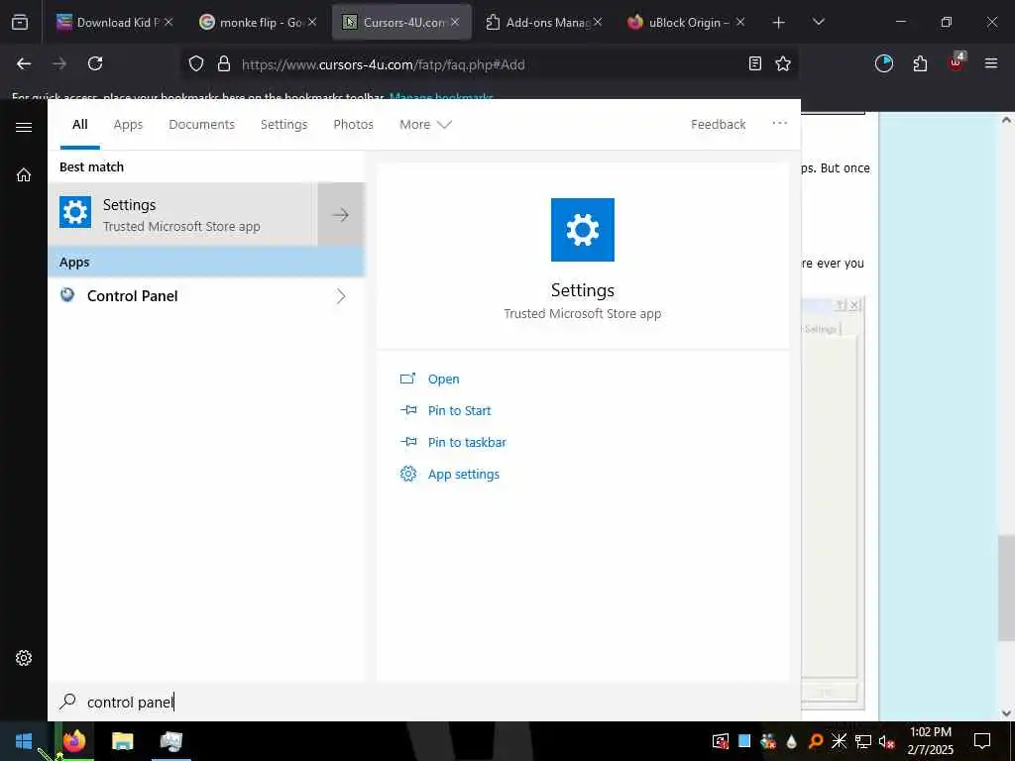
Task: Switch to the uBlock Origin tab
Action: coord(678,22)
